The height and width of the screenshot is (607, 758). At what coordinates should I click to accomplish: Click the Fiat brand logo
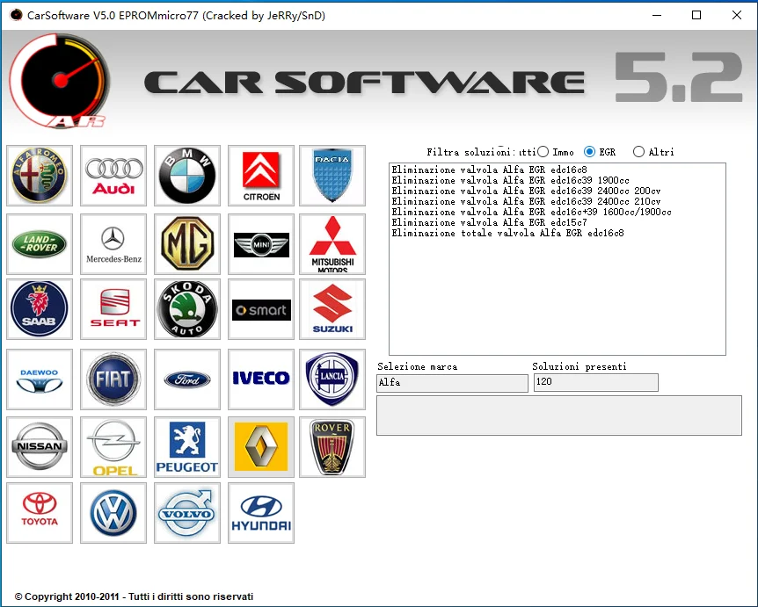(113, 379)
